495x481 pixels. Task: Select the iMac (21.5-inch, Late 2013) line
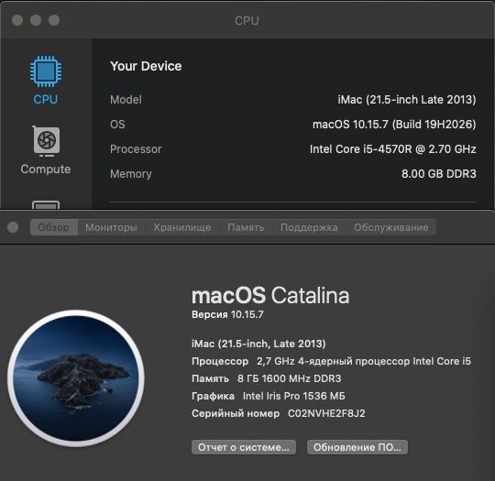(x=258, y=344)
